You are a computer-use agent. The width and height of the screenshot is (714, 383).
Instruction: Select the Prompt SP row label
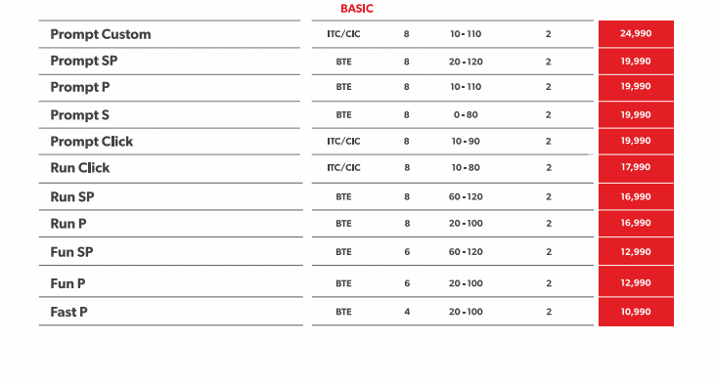click(x=84, y=61)
